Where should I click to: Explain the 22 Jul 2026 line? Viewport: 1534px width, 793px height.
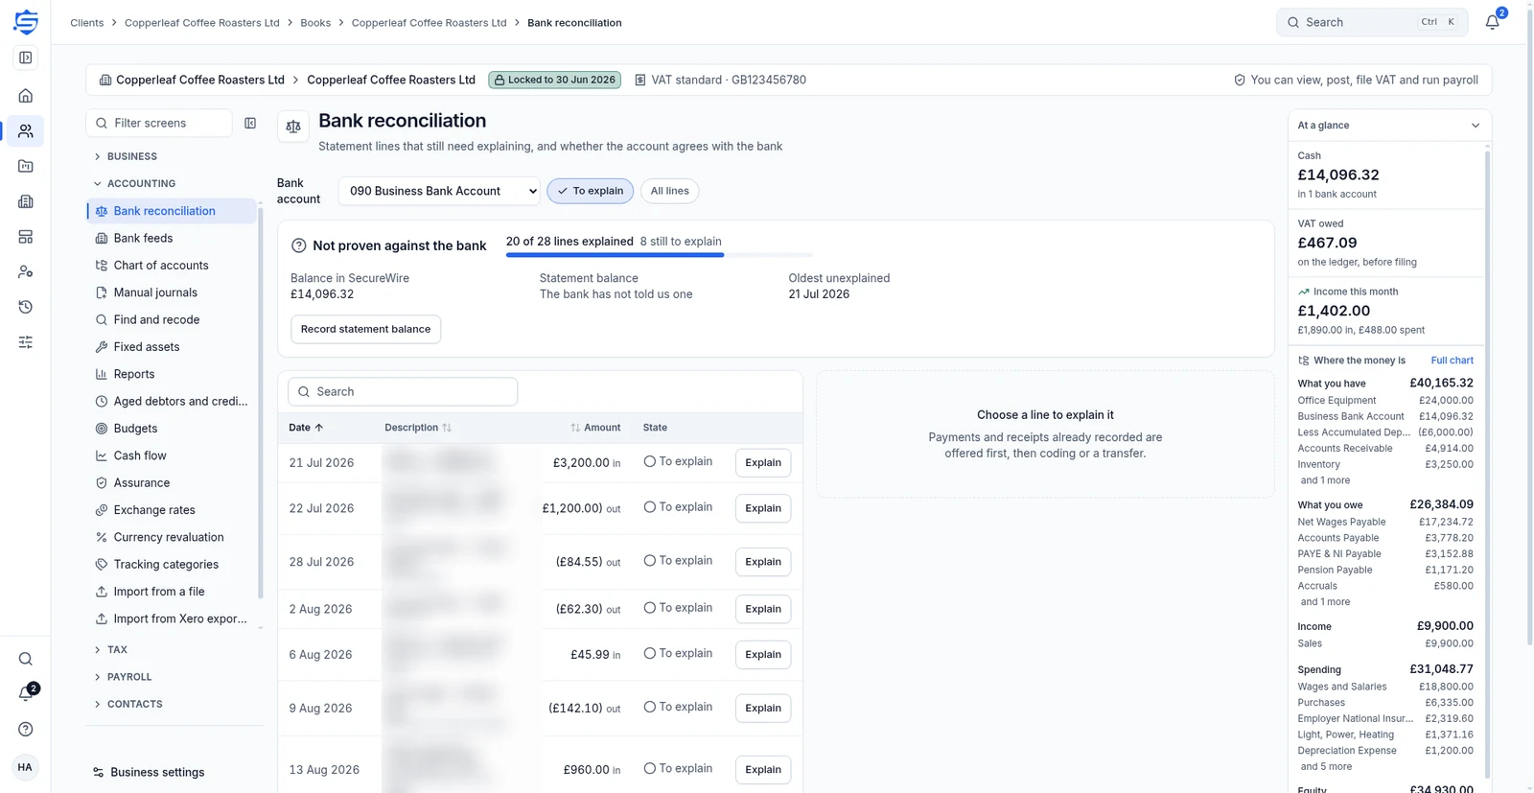[763, 508]
